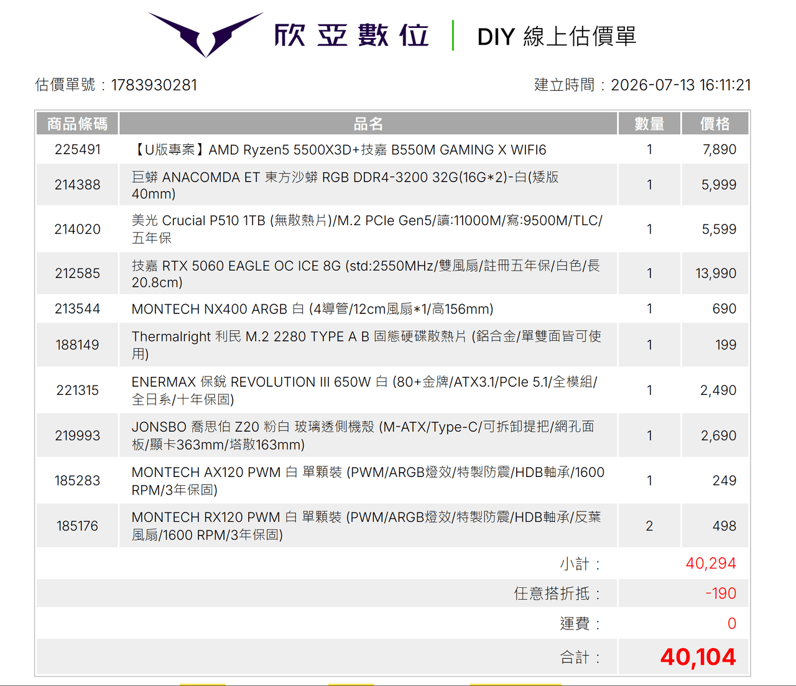Click the 商品條碼 column header
The width and height of the screenshot is (796, 686).
(x=77, y=124)
